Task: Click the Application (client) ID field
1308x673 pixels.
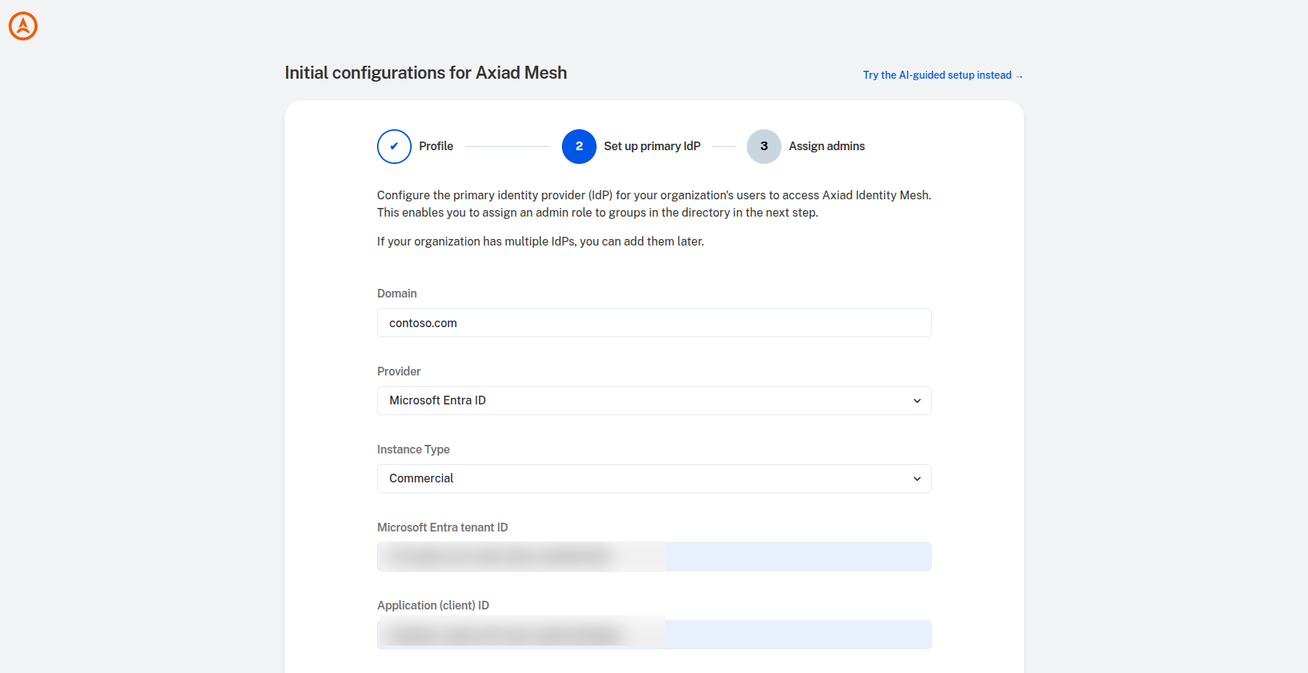Action: pos(654,635)
